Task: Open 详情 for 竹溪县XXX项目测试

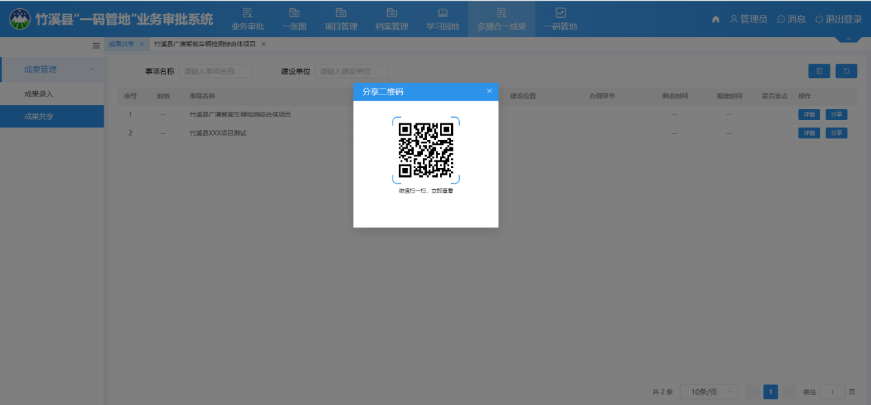Action: [809, 133]
